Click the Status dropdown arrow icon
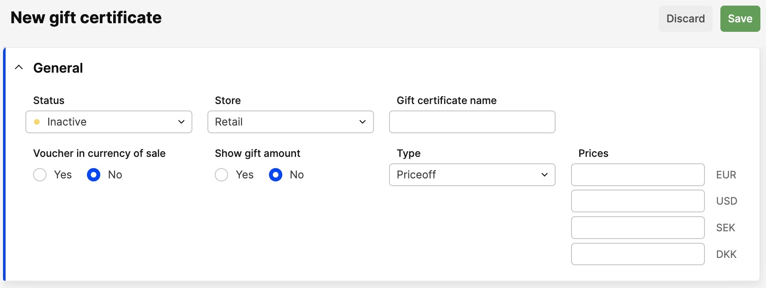 [x=181, y=122]
